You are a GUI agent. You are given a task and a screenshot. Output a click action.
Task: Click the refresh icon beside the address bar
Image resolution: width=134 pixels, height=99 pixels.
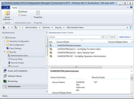(131, 28)
